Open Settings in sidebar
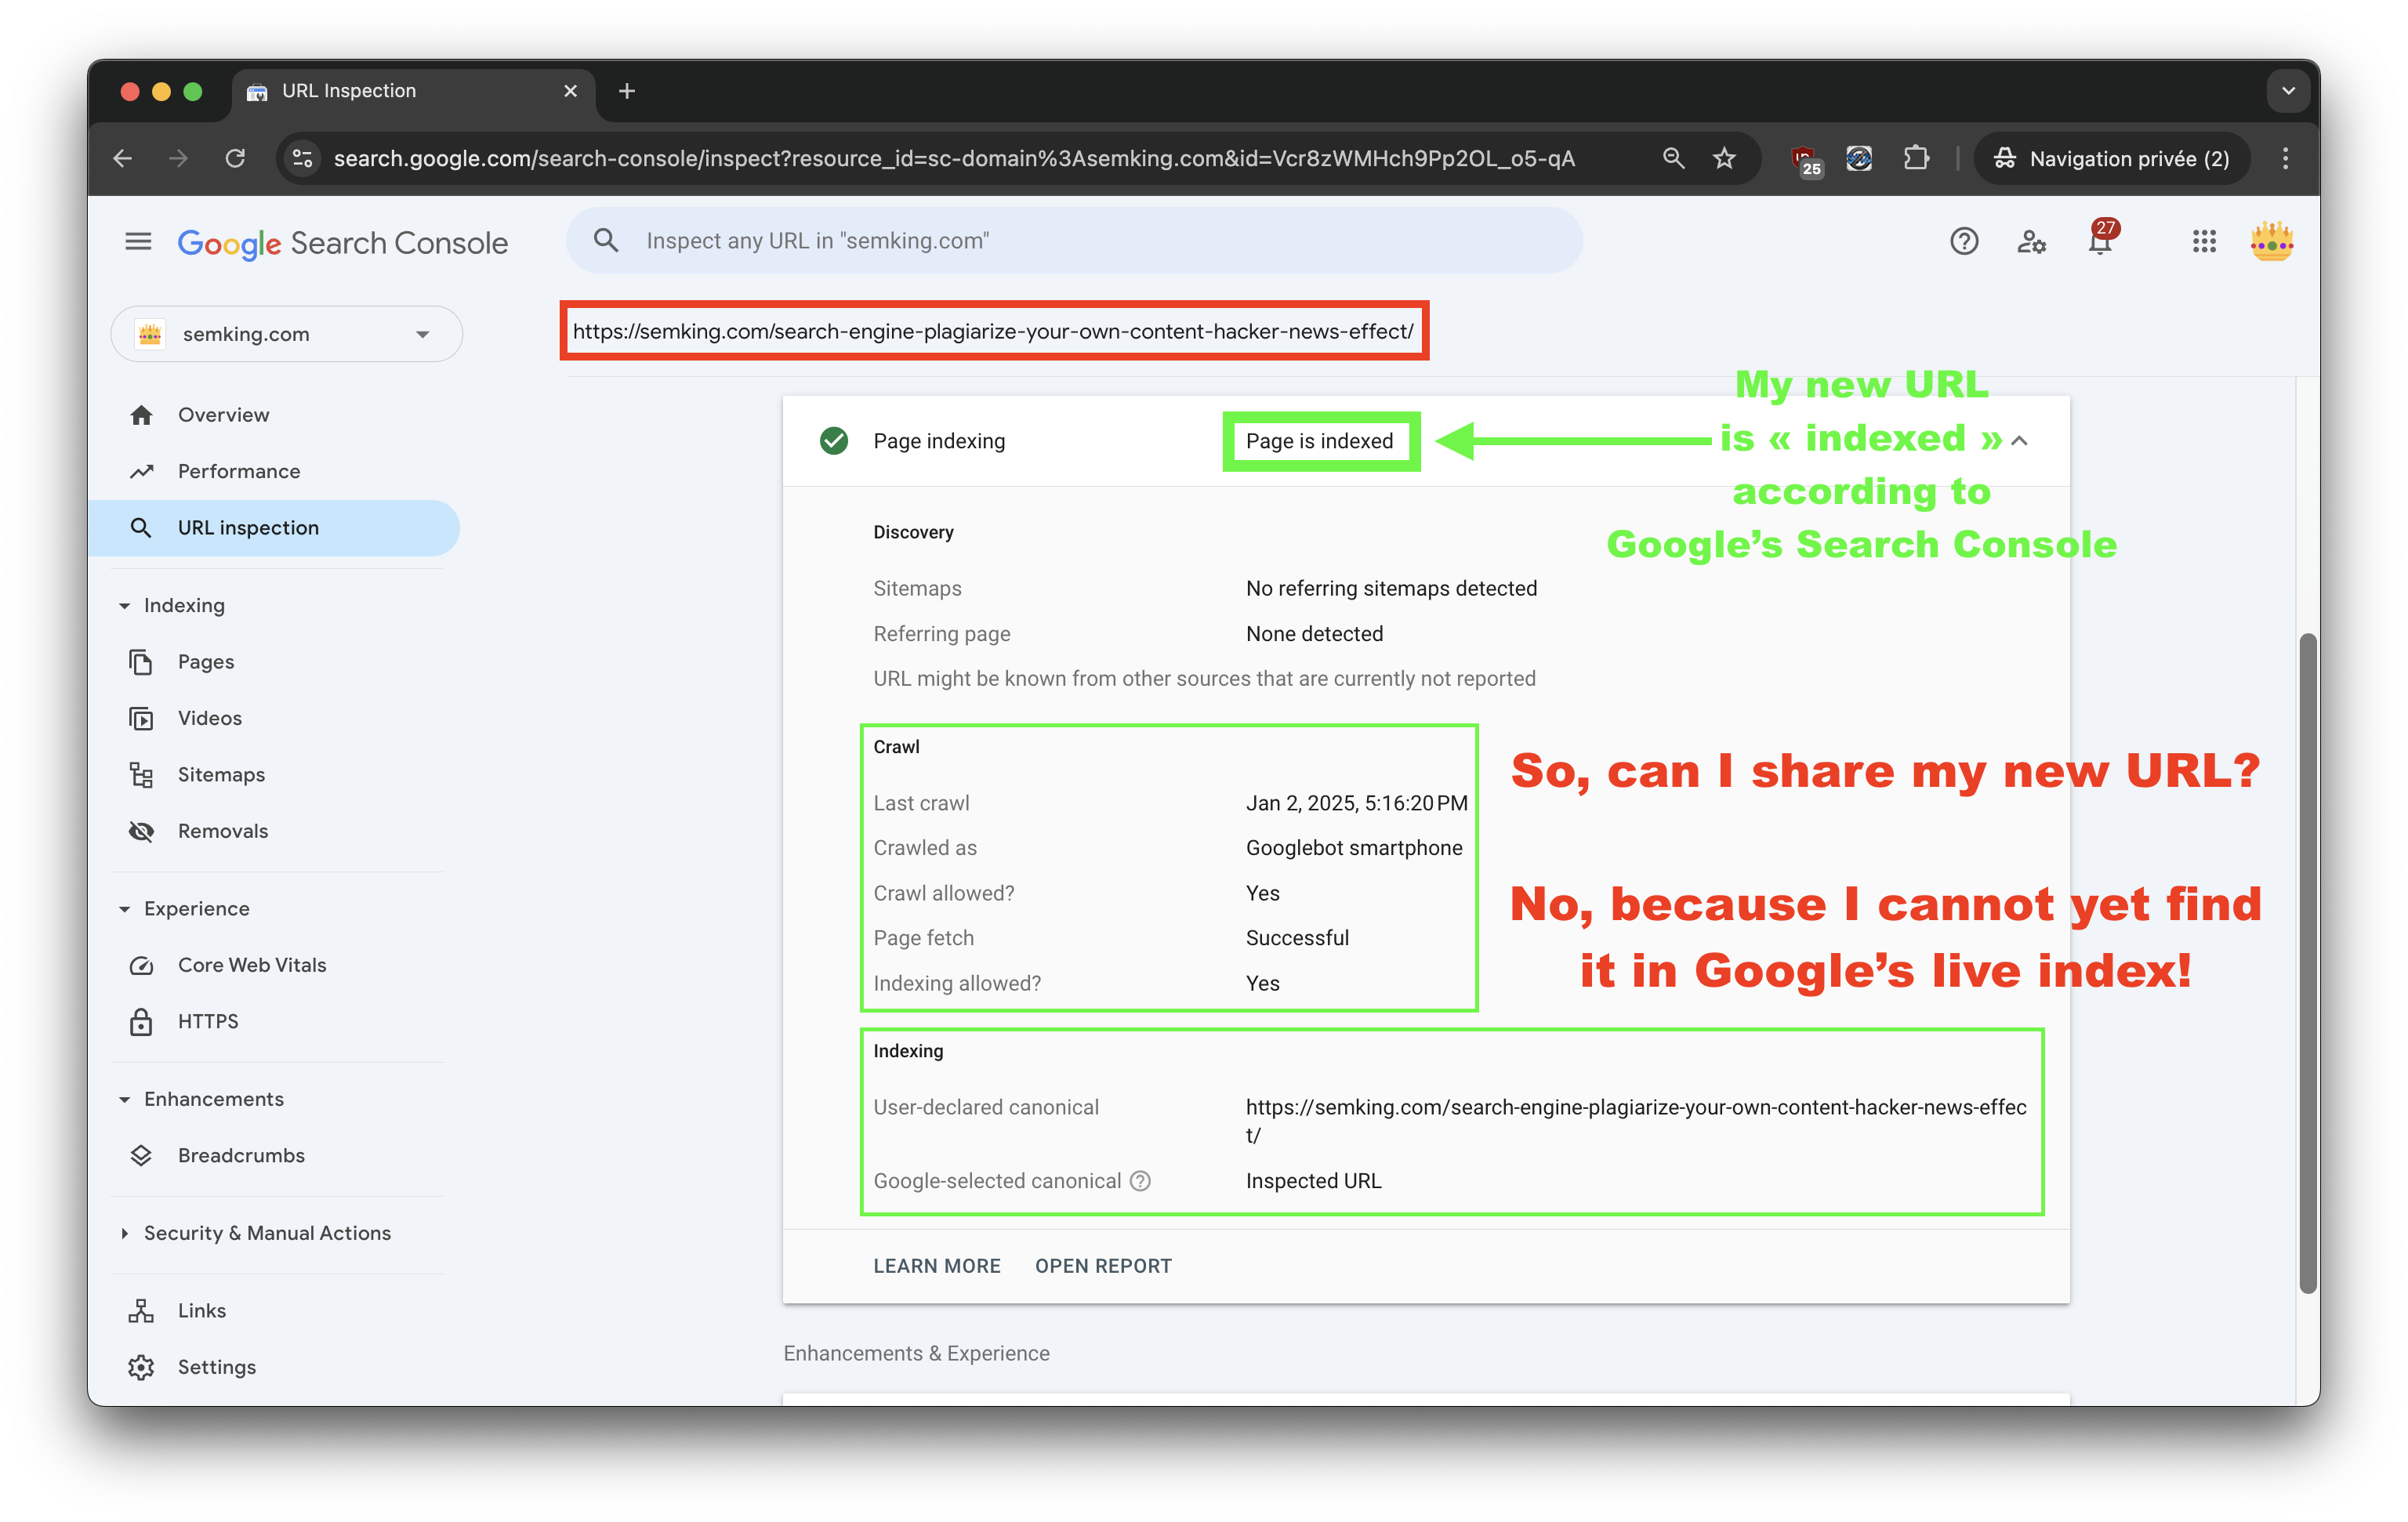Image resolution: width=2408 pixels, height=1522 pixels. click(x=274, y=1368)
